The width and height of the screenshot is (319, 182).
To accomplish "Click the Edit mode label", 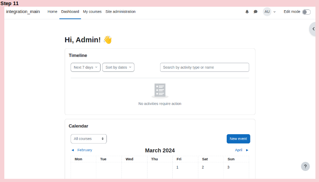I will pyautogui.click(x=292, y=12).
